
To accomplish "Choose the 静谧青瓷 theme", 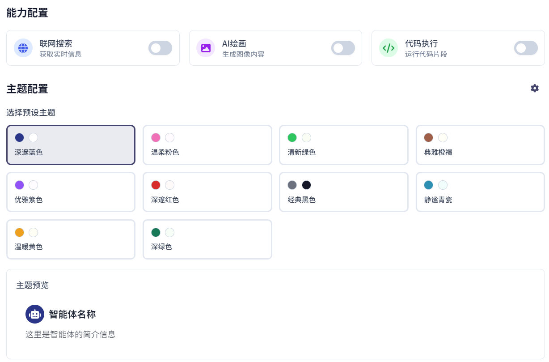I will click(480, 192).
